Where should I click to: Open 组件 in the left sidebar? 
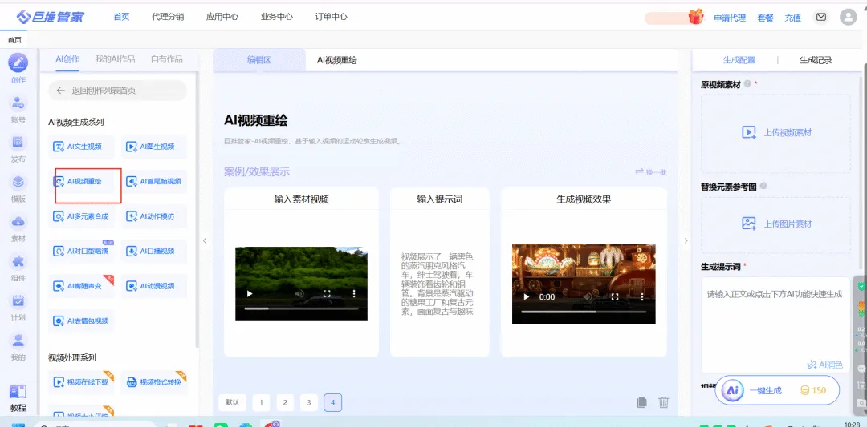pyautogui.click(x=18, y=268)
